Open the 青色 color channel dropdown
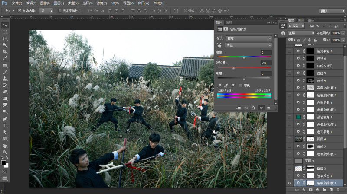347x194 pixels. click(x=249, y=45)
